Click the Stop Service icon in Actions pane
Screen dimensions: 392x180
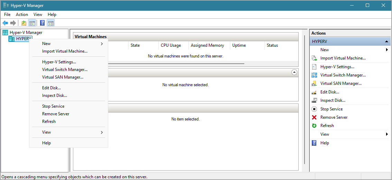[314, 109]
